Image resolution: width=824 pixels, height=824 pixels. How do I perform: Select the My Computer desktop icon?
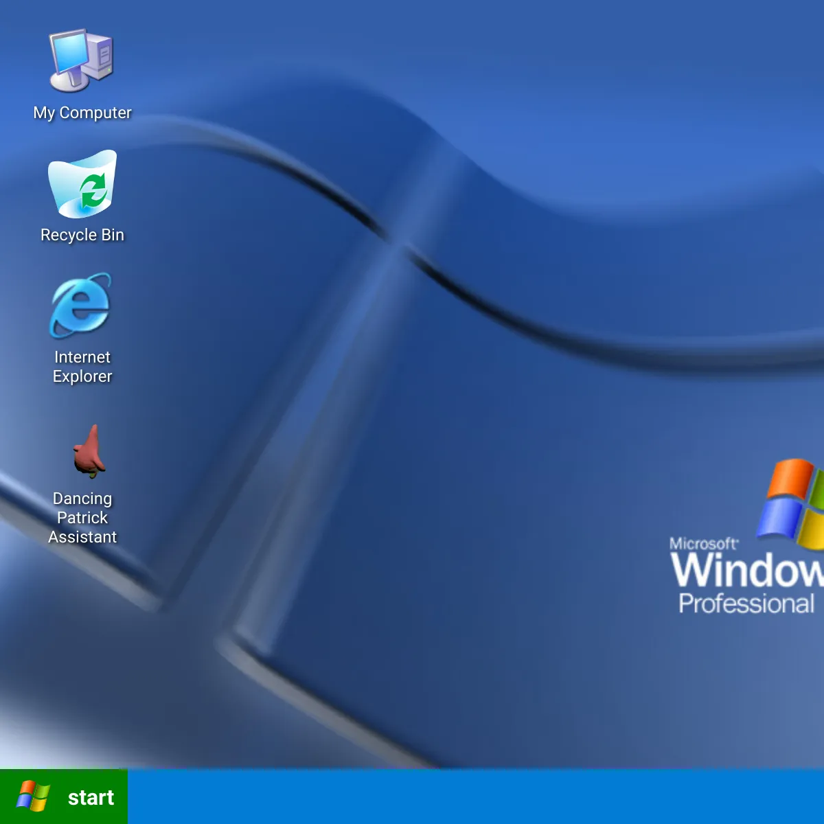[82, 60]
